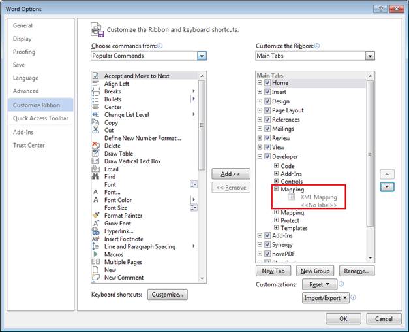The width and height of the screenshot is (409, 332).
Task: Uncheck the Insert tab checkbox
Action: tap(267, 92)
